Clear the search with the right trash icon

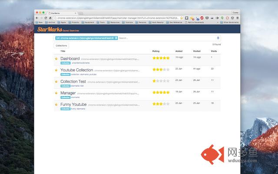pos(218,38)
